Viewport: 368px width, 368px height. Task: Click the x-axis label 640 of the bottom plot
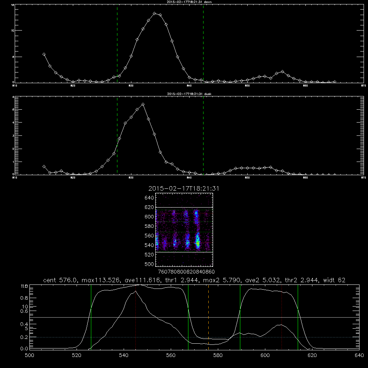point(359,355)
